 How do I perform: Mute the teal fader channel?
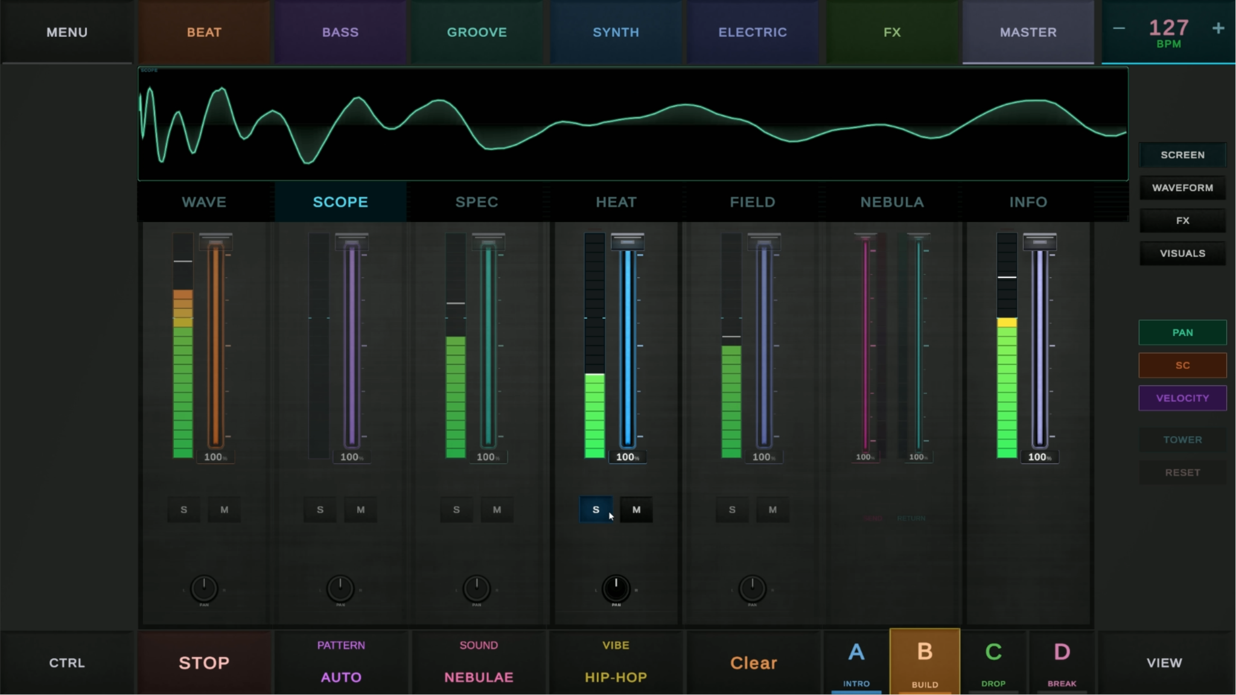pyautogui.click(x=497, y=510)
